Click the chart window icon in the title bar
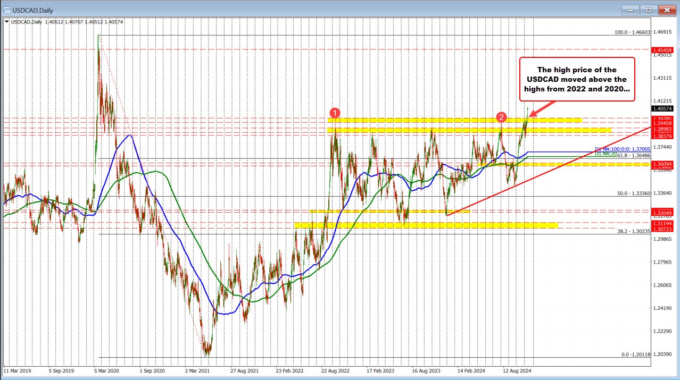The width and height of the screenshot is (680, 380). (x=6, y=9)
